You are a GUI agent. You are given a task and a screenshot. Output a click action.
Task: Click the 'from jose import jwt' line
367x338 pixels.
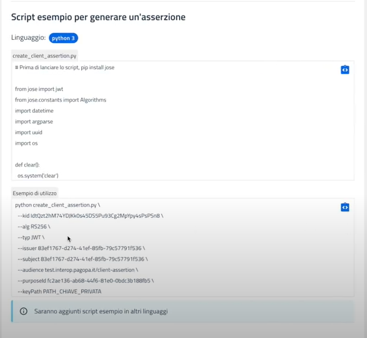click(x=39, y=89)
